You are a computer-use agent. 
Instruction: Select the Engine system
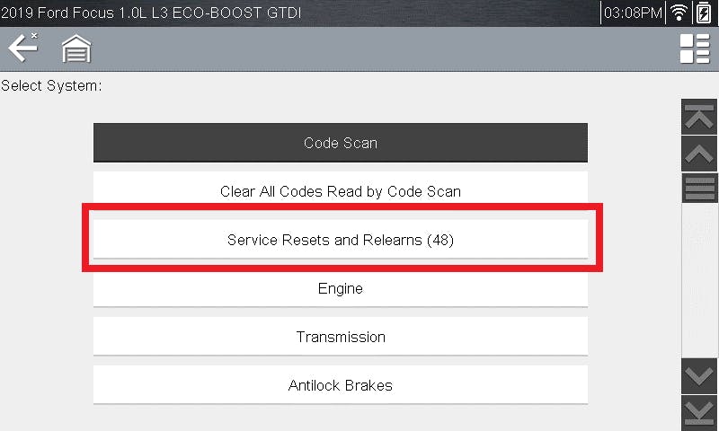coord(341,288)
